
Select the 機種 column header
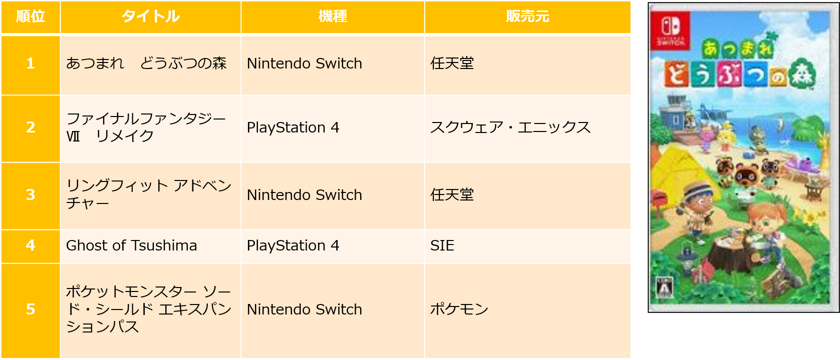click(x=333, y=16)
